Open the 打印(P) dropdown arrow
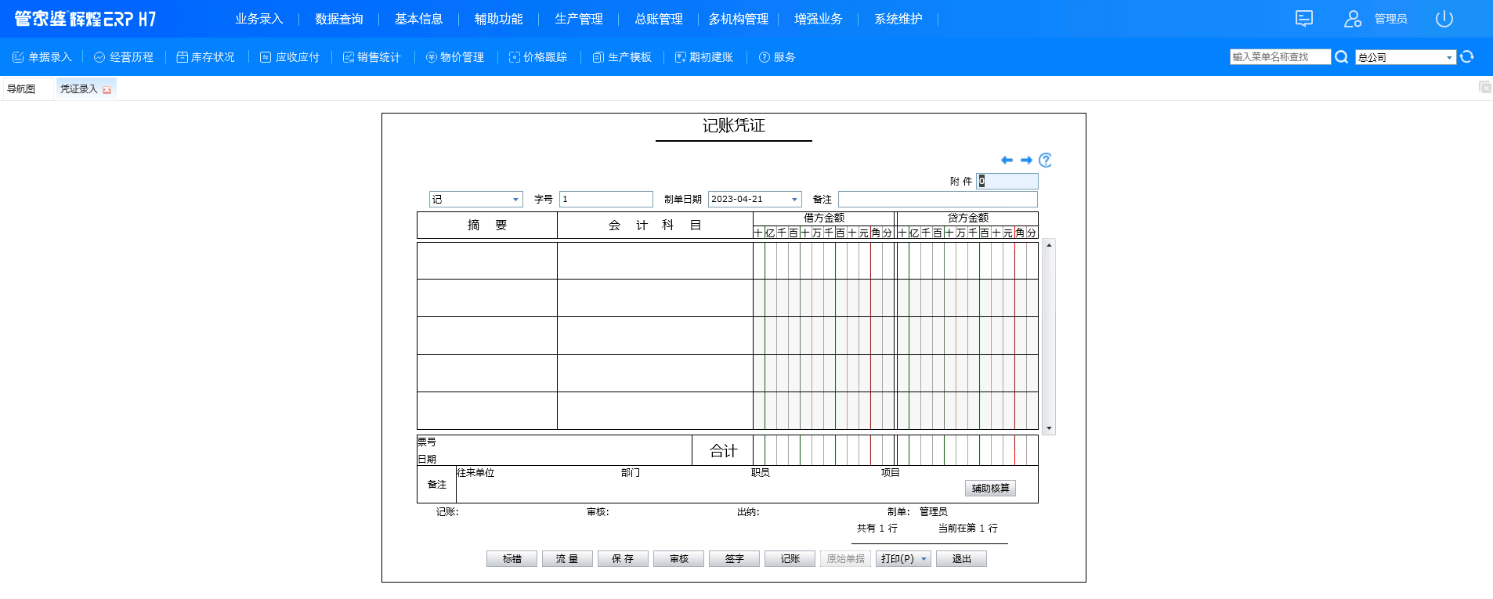The image size is (1493, 599). (x=924, y=559)
